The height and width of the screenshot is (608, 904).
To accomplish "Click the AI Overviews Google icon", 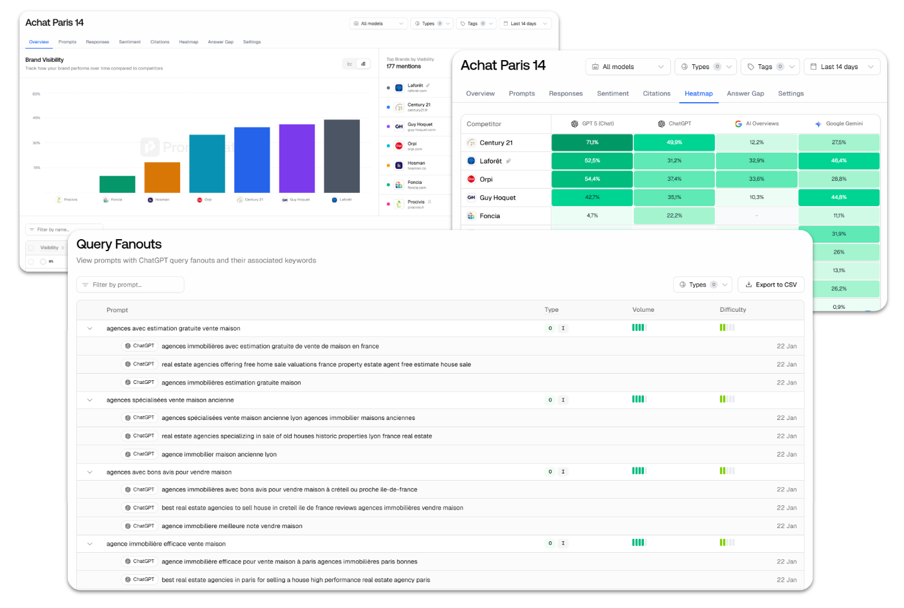I will click(738, 124).
